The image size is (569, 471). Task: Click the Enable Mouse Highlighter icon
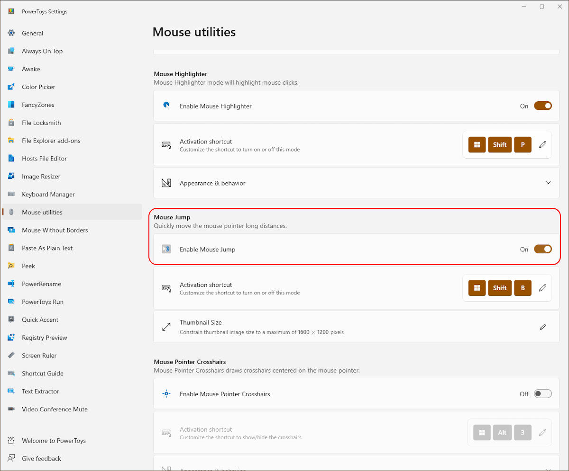pos(166,106)
